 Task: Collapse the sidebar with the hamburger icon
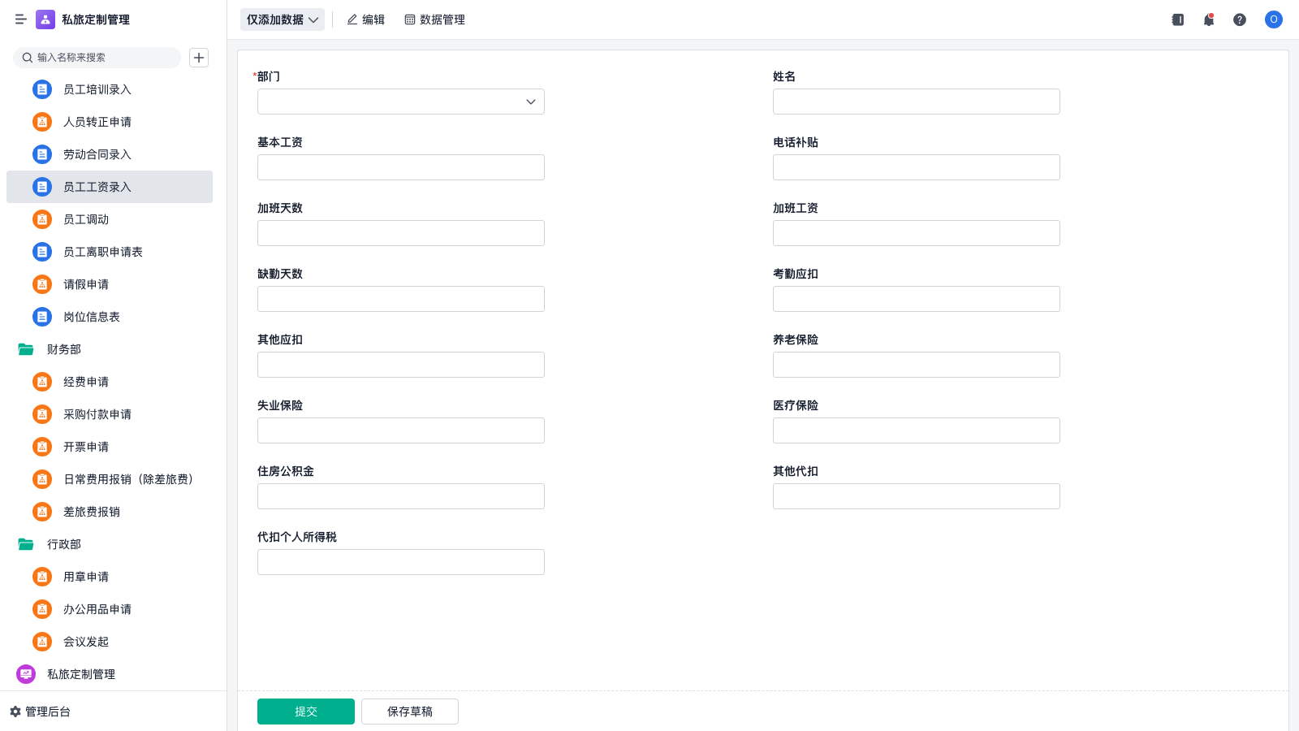[20, 19]
